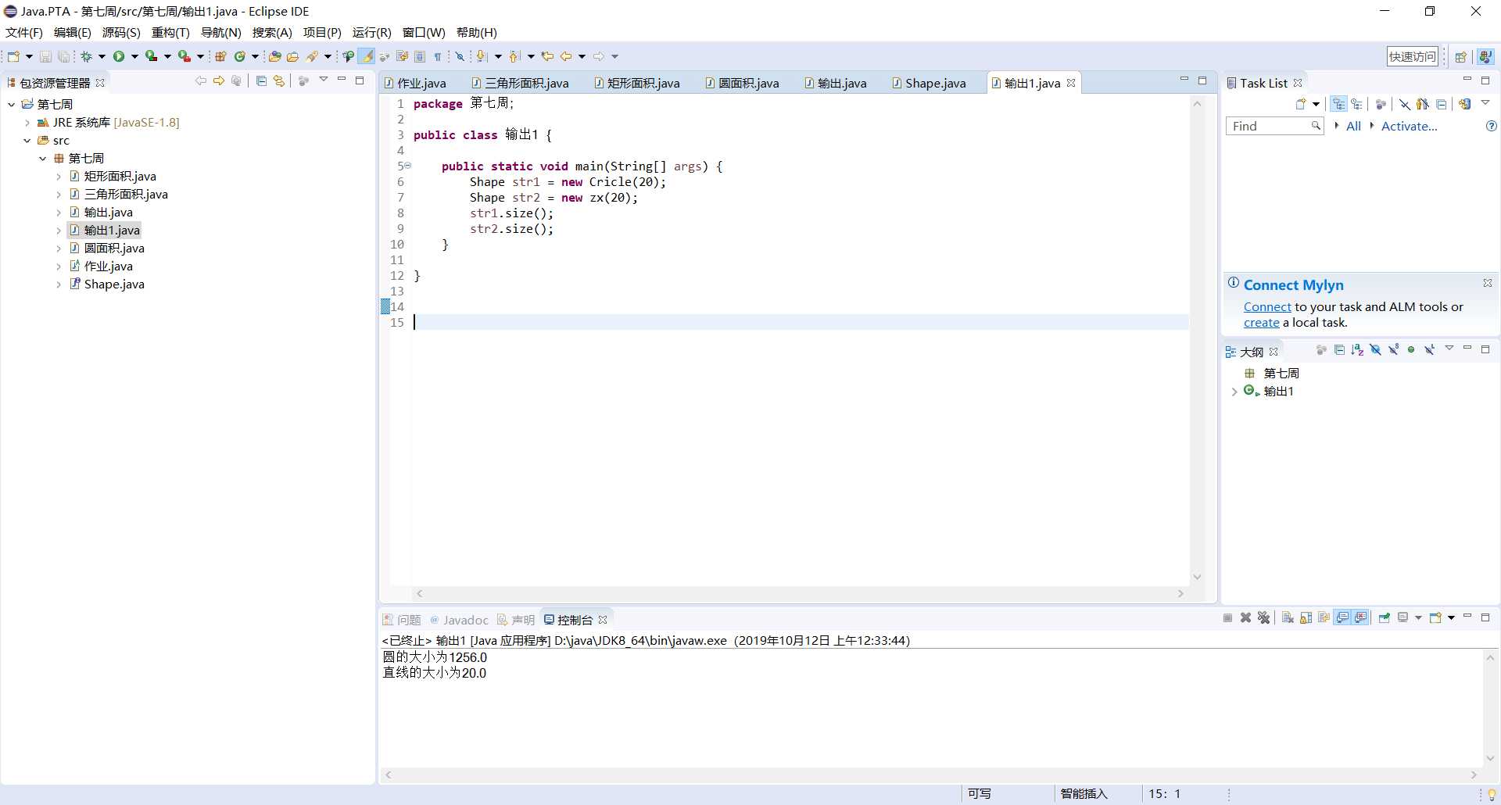The image size is (1501, 805).
Task: Click the Coverage run icon
Action: coord(152,56)
